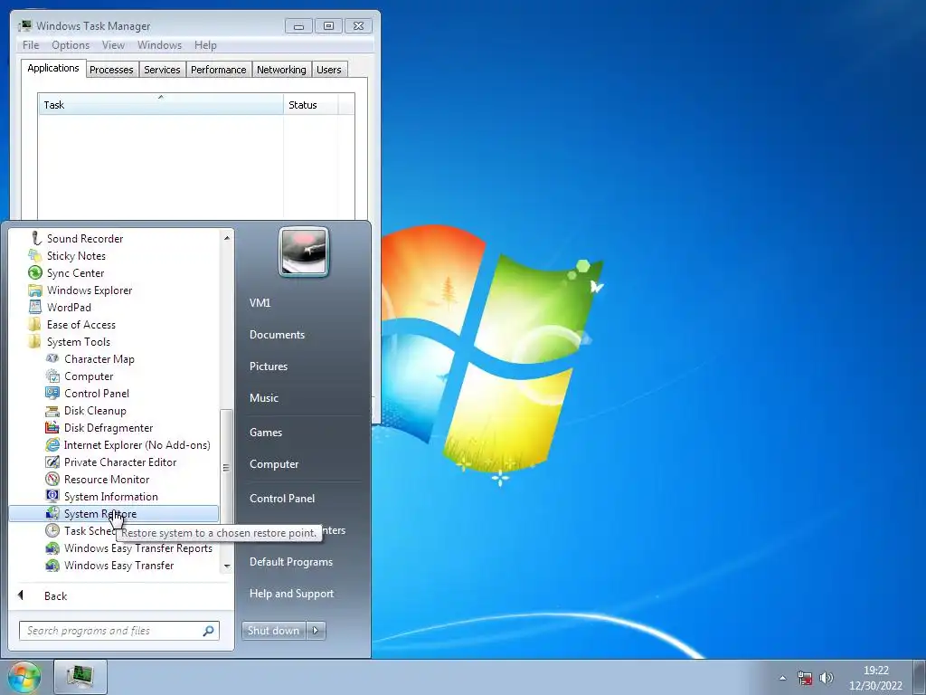The width and height of the screenshot is (926, 695).
Task: Click the Shut down button
Action: (x=273, y=631)
